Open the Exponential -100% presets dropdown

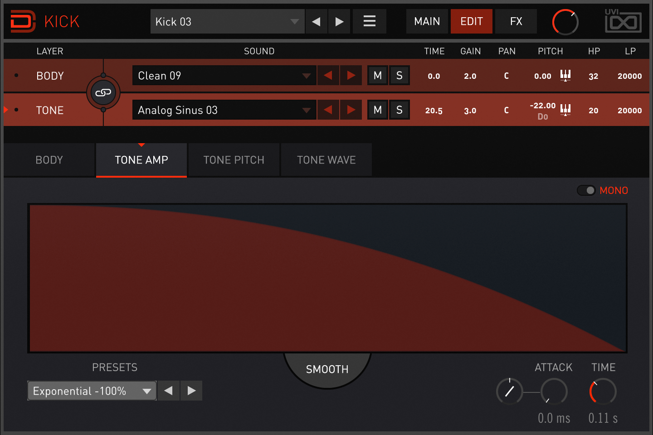[x=91, y=391]
